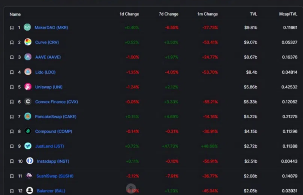This screenshot has height=195, width=303.
Task: Sort by the TVL column header
Action: tap(253, 14)
